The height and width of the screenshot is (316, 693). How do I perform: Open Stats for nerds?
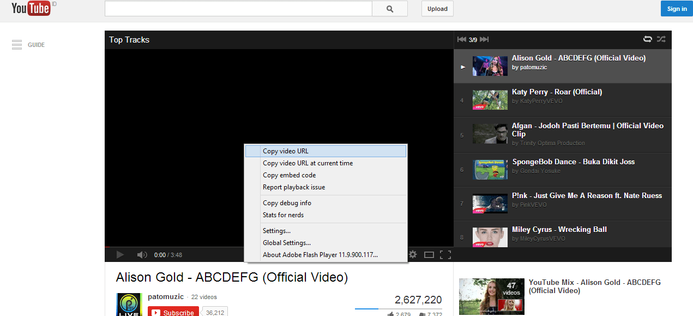point(326,215)
